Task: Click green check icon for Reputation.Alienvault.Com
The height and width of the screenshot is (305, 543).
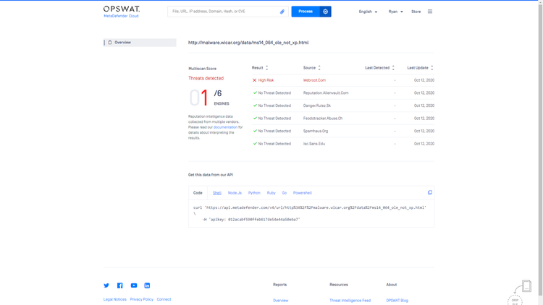Action: click(x=255, y=93)
